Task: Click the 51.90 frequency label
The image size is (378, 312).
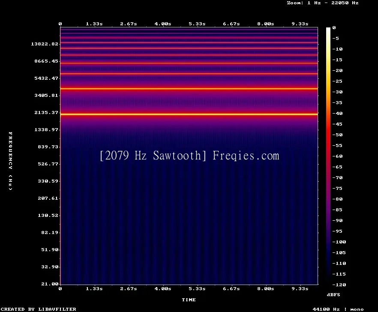Action: point(50,249)
